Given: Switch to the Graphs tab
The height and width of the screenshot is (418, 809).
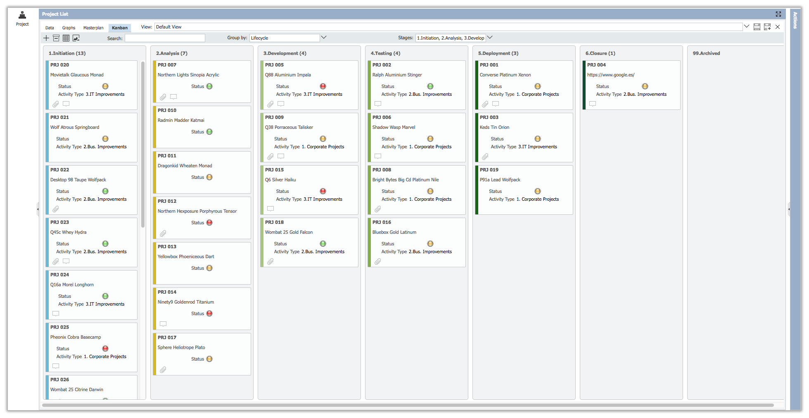Looking at the screenshot, I should tap(69, 28).
